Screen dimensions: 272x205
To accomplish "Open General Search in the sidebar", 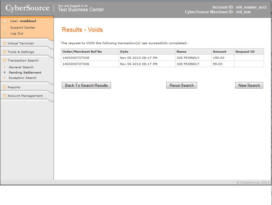I will coord(21,67).
